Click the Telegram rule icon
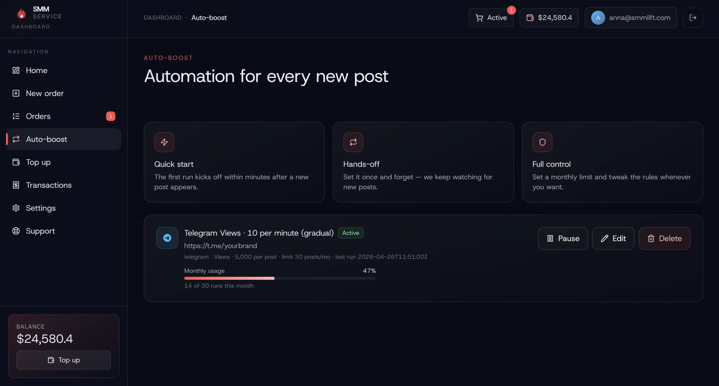The height and width of the screenshot is (386, 719). 167,238
